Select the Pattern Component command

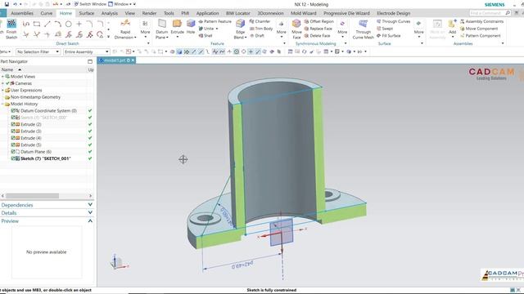481,36
